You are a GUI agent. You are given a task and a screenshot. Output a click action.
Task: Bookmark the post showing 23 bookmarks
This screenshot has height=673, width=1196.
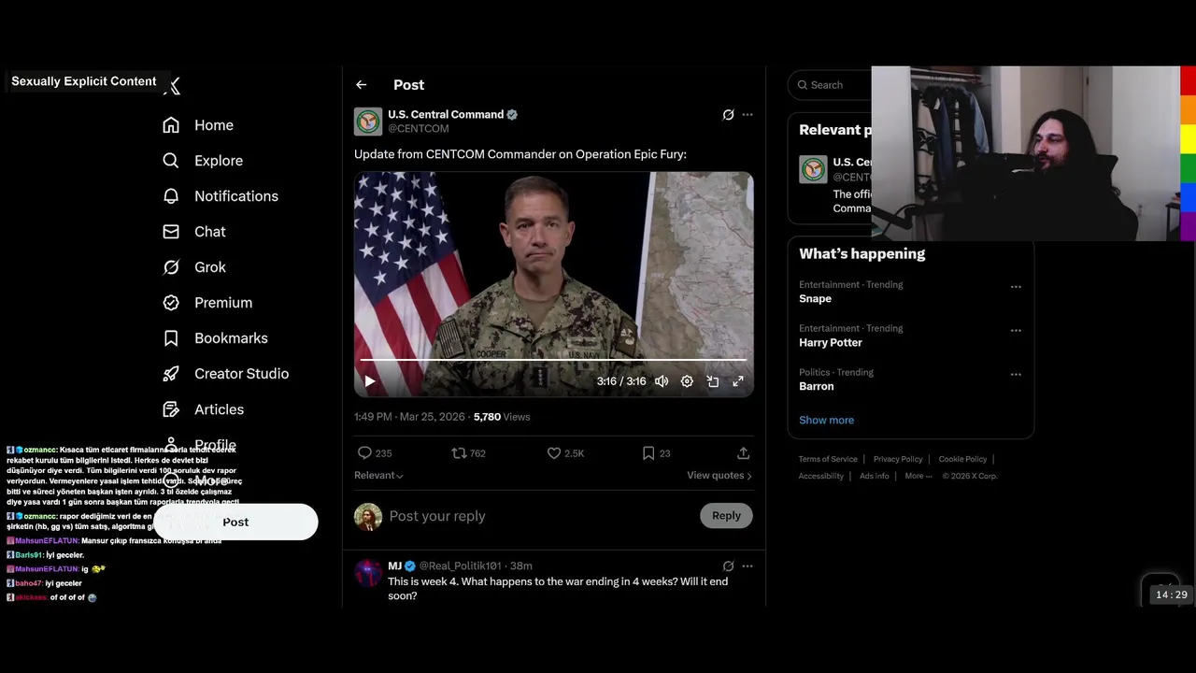coord(648,453)
